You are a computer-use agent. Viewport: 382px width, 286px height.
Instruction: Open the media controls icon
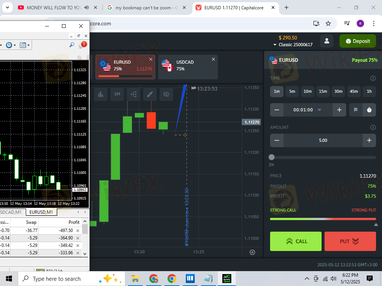(347, 23)
